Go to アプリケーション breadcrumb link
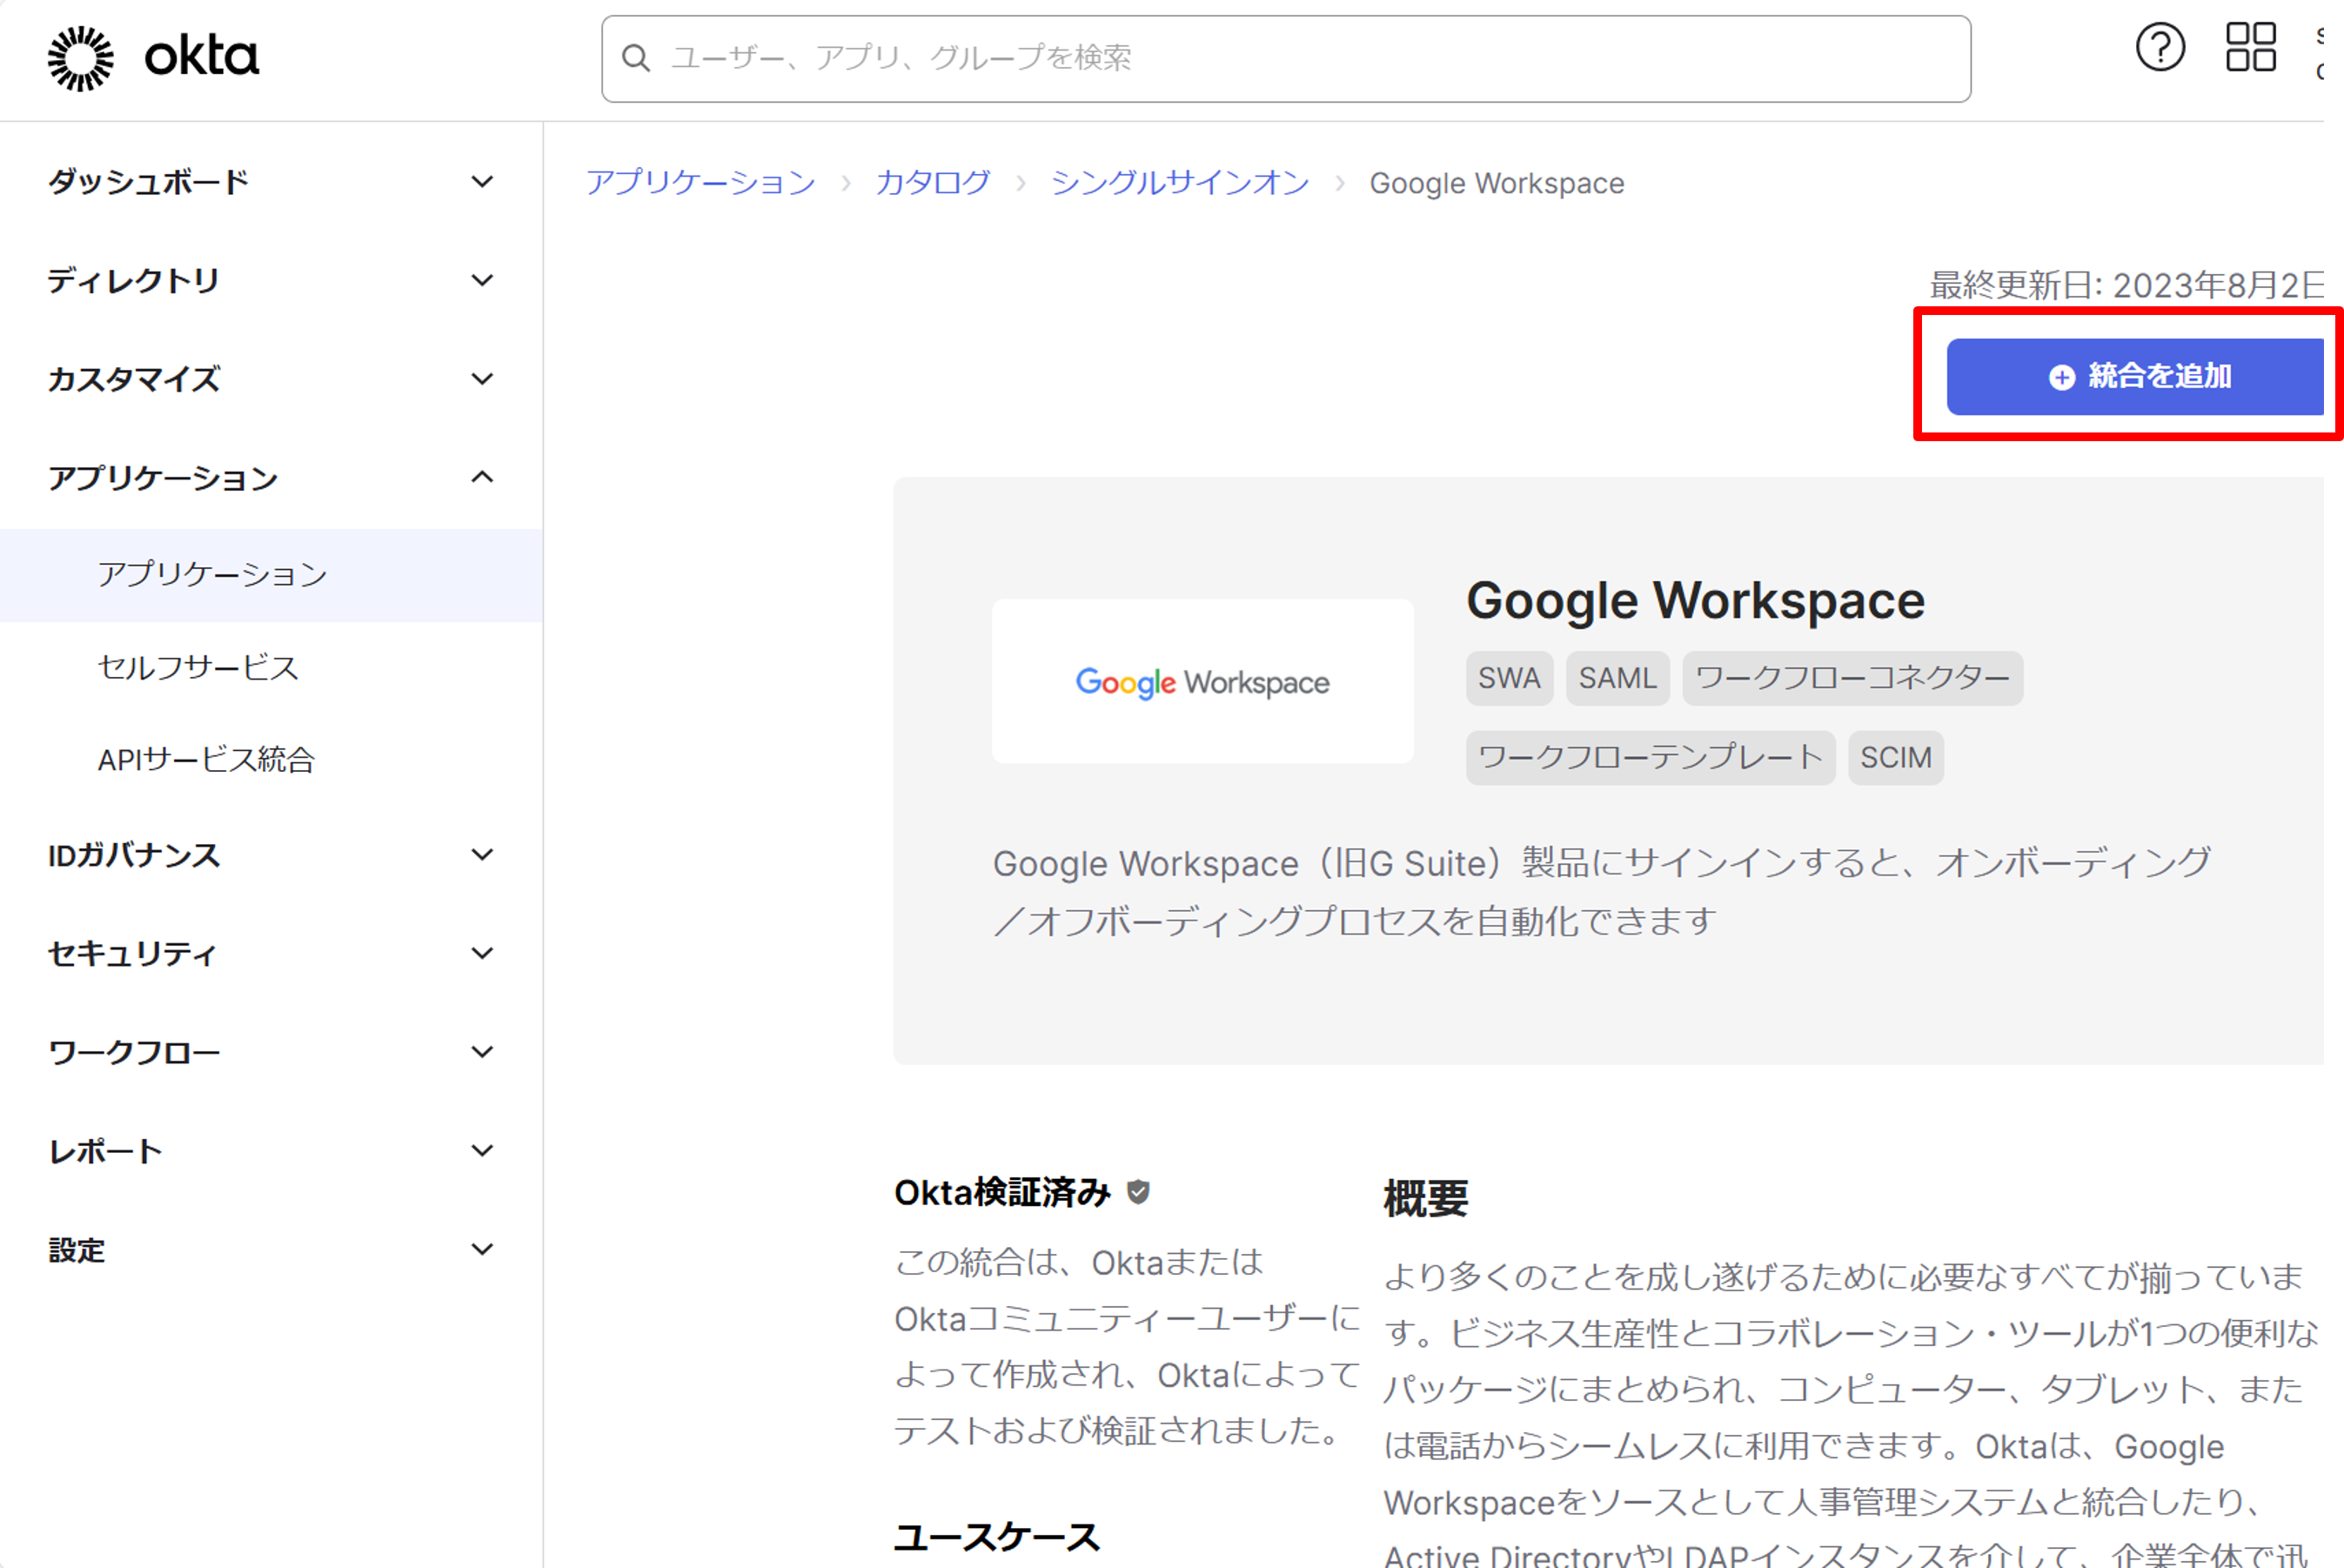The height and width of the screenshot is (1568, 2344). point(700,183)
